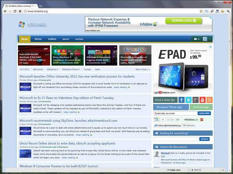Screen dimensions: 233x174
Task: Click the browser forward arrow
Action: pyautogui.click(x=10, y=11)
